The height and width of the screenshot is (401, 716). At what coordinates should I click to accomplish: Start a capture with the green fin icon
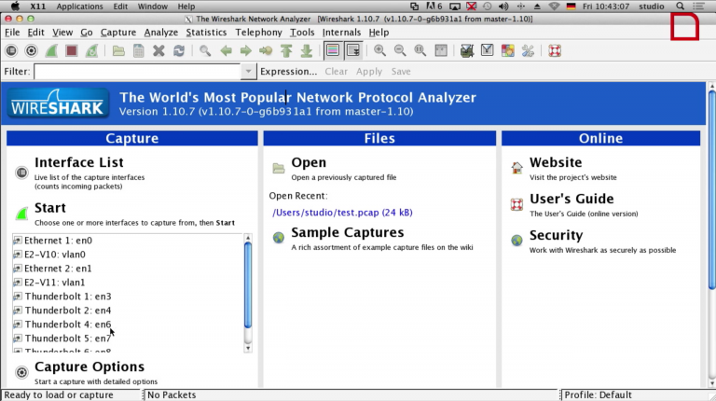[51, 50]
